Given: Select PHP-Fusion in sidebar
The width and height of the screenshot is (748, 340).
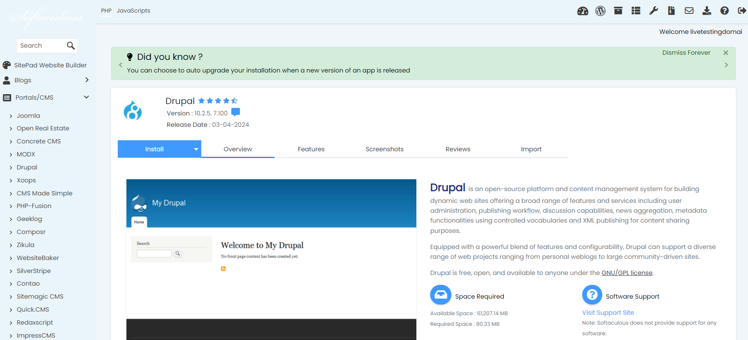Looking at the screenshot, I should 34,206.
